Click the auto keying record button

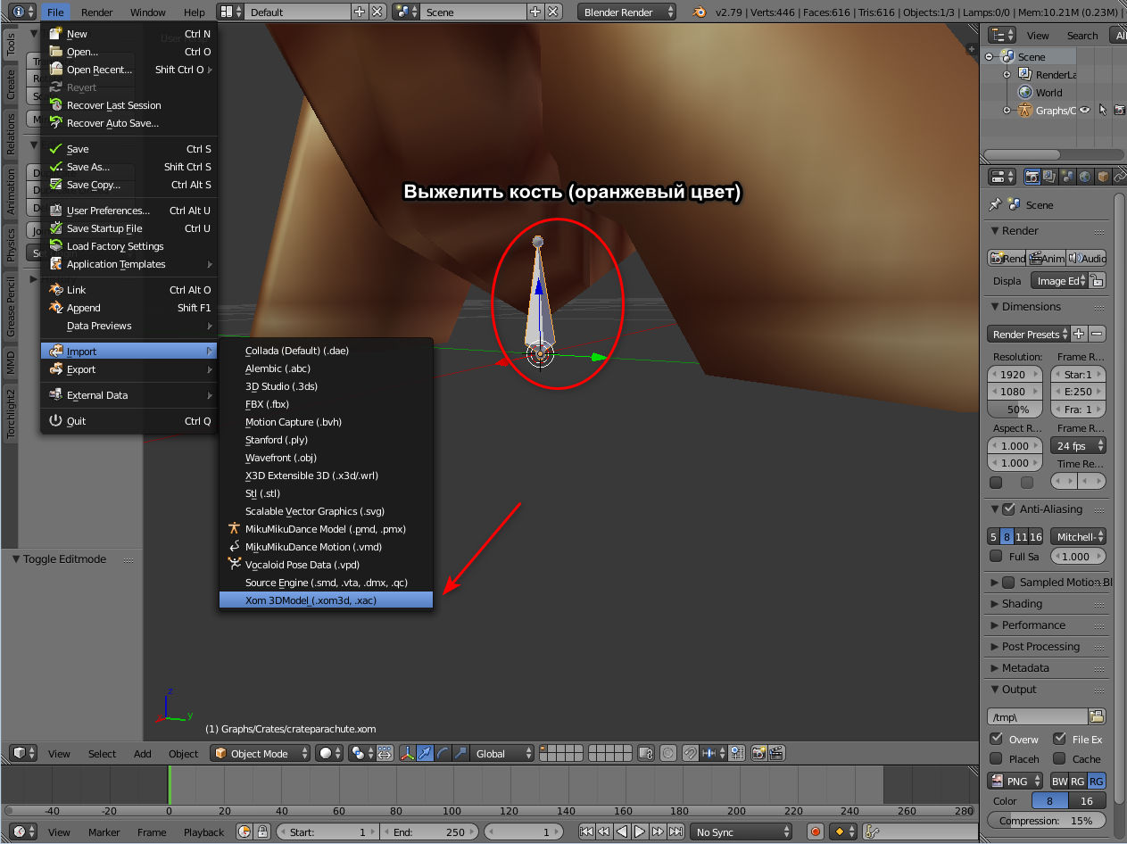click(815, 832)
